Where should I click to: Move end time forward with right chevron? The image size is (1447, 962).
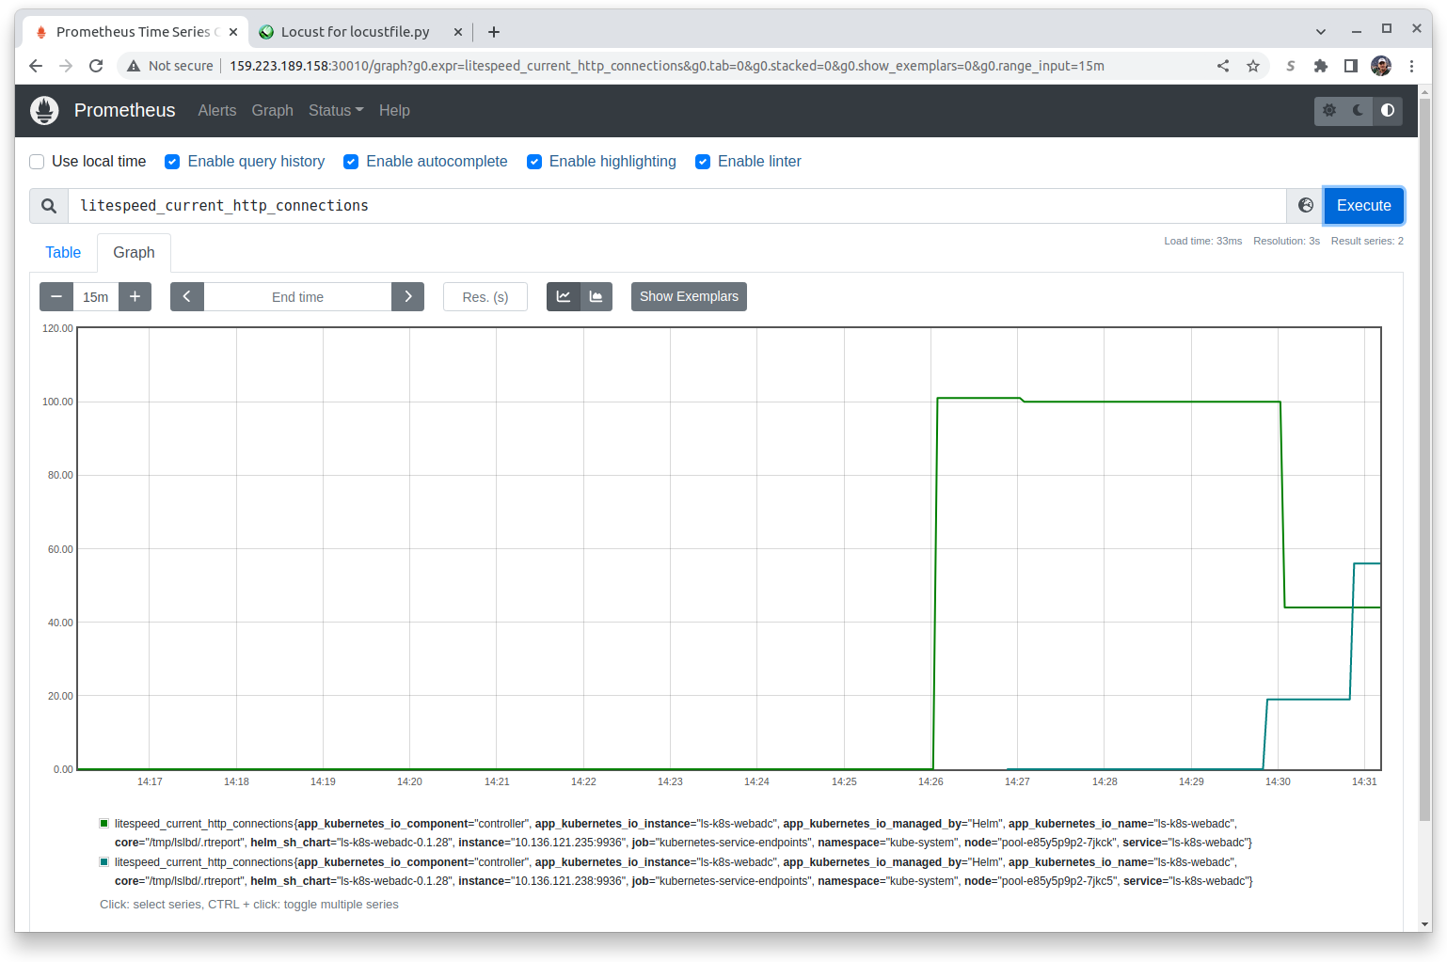tap(407, 297)
